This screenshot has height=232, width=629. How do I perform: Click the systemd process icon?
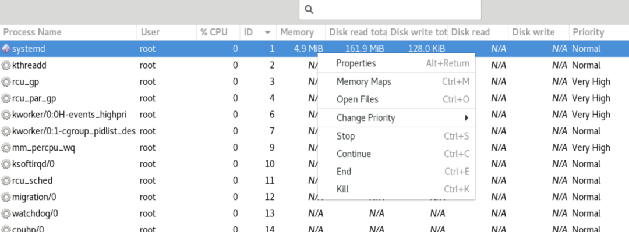coord(6,49)
